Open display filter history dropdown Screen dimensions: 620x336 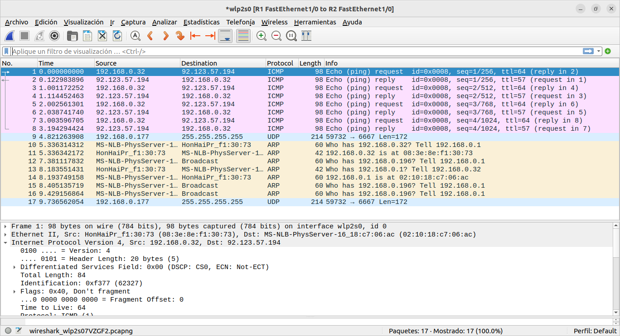coord(599,52)
